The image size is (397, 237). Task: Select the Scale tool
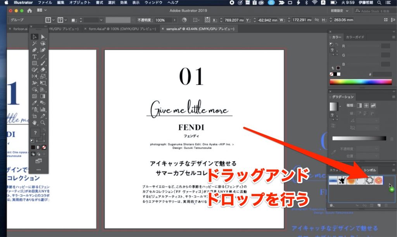(43, 76)
